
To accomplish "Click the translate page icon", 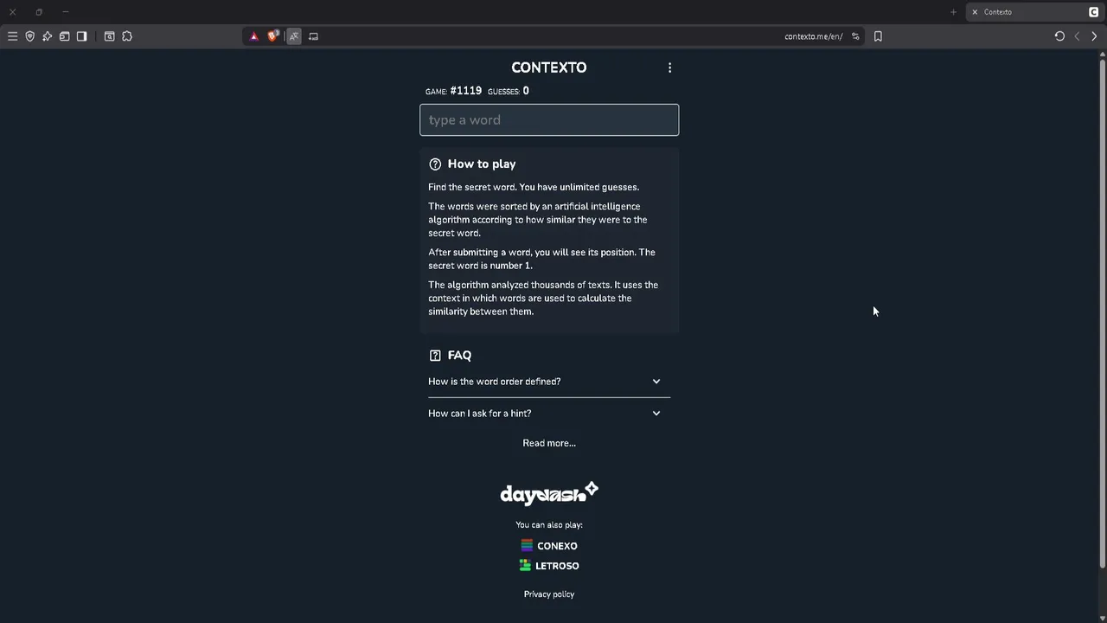I will pyautogui.click(x=294, y=36).
